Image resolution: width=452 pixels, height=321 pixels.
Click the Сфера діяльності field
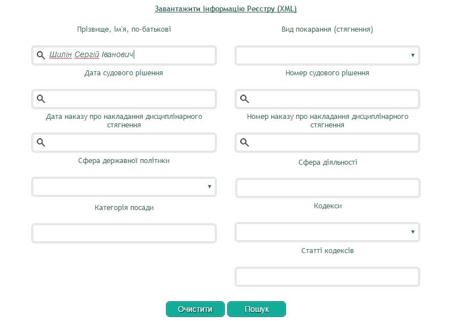click(327, 188)
